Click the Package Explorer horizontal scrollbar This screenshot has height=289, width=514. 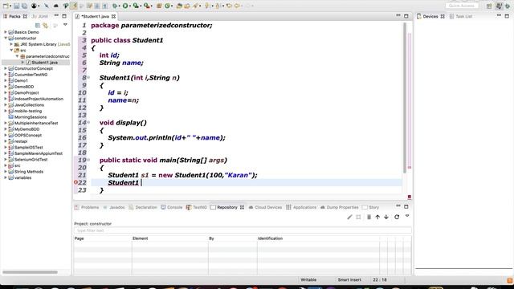pyautogui.click(x=31, y=272)
